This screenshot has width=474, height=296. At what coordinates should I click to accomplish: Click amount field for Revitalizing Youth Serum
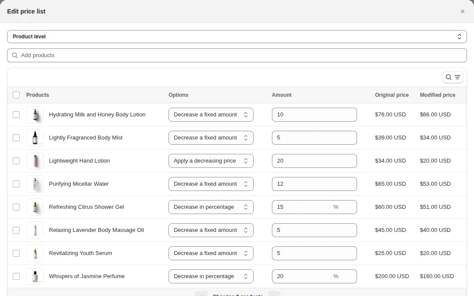click(x=314, y=253)
